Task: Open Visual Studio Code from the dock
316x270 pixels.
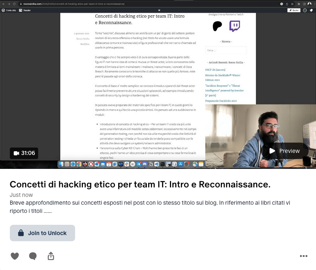Action: click(157, 164)
